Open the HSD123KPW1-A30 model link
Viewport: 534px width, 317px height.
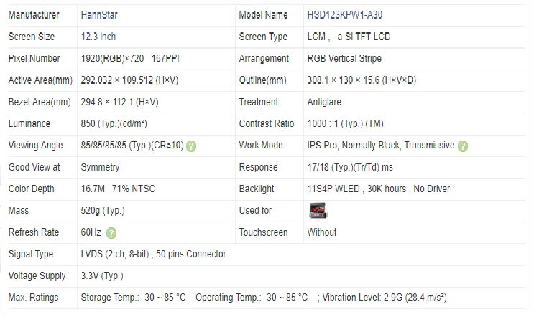point(345,15)
